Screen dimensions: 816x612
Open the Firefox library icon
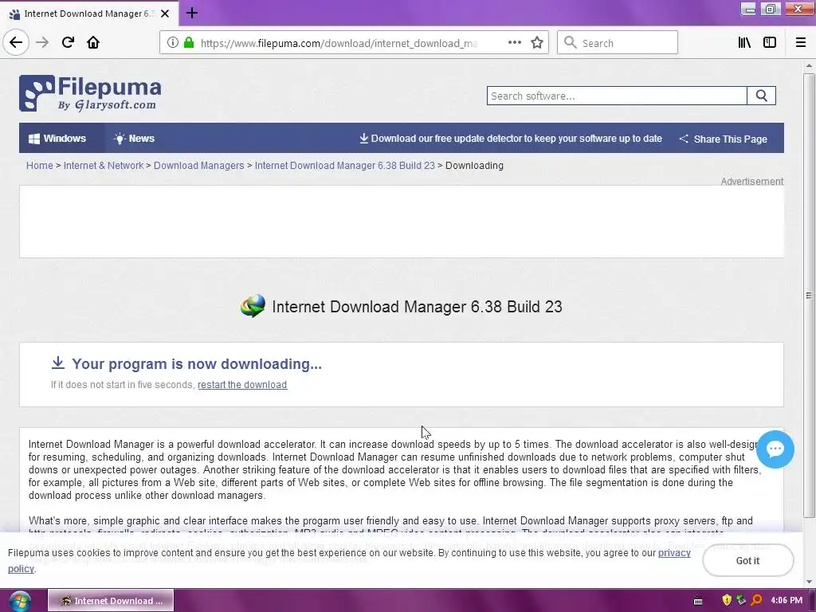pyautogui.click(x=744, y=43)
